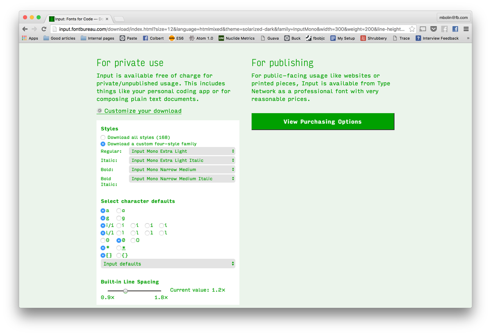Open the Buck bookmark
Screen dimensions: 491x335
point(293,38)
